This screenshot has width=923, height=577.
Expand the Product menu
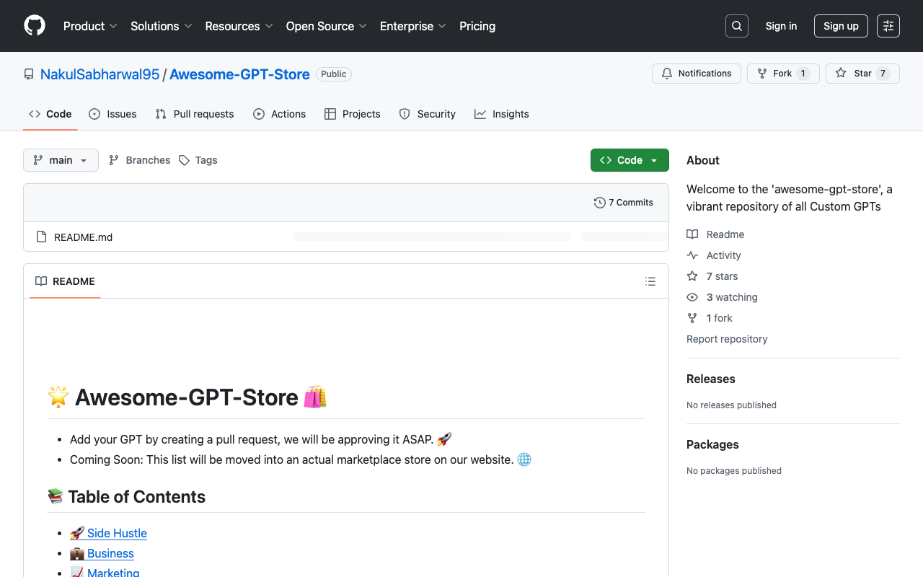pos(90,26)
